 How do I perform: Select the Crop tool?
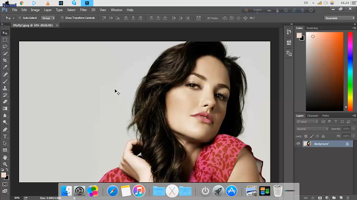coord(5,60)
